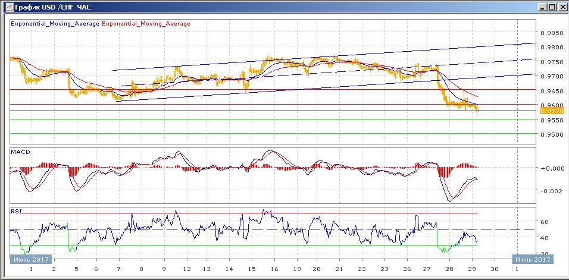This screenshot has height=280, width=569.
Task: Click the 0.9700 price axis label
Action: [x=551, y=76]
